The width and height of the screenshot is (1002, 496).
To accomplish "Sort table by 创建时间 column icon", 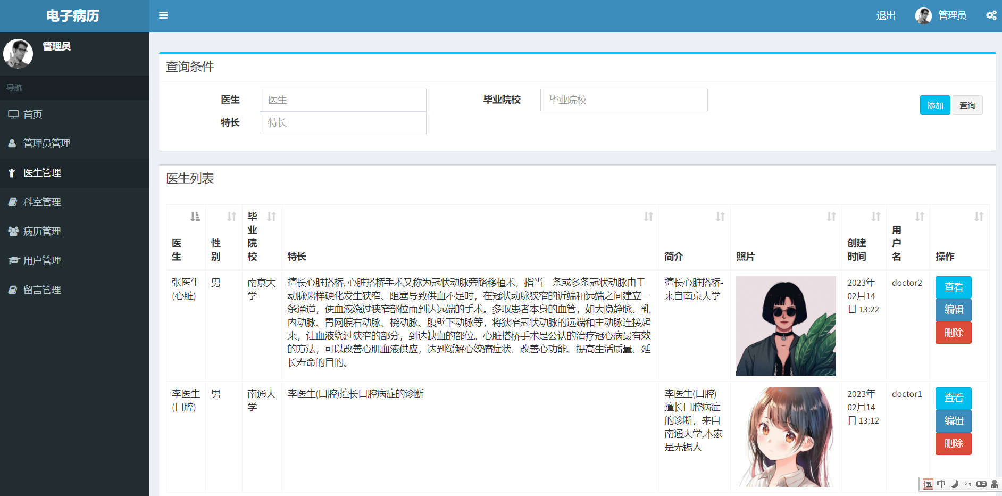I will (876, 217).
